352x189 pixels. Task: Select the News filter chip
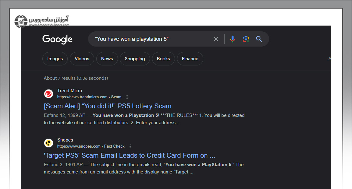107,59
